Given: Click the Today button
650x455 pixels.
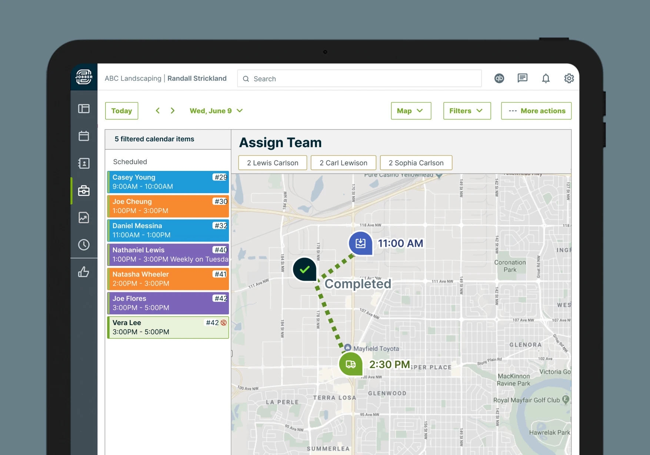Looking at the screenshot, I should (121, 111).
